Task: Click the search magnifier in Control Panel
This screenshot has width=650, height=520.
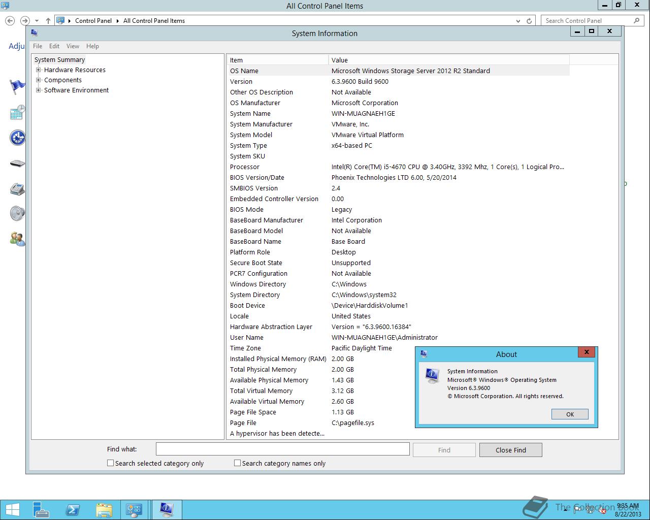Action: point(636,20)
